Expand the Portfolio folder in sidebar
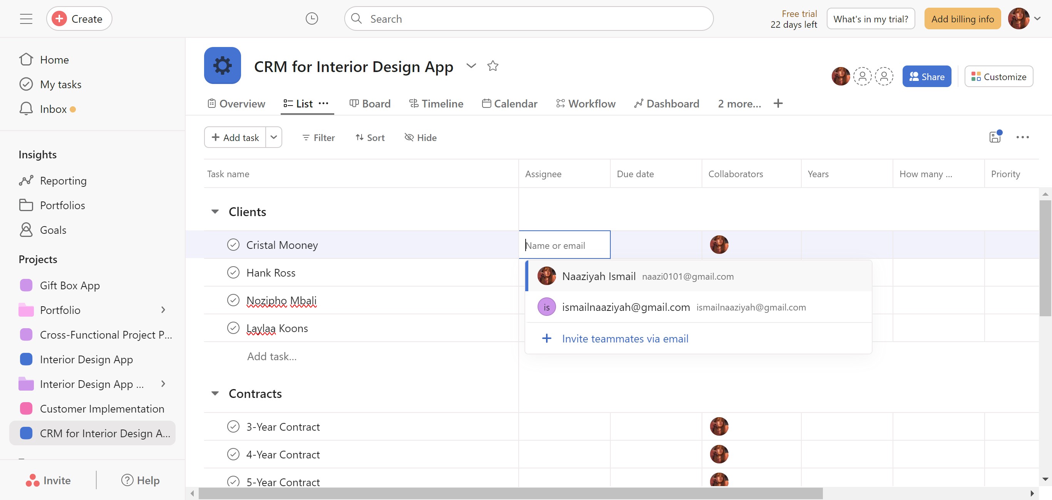 163,310
